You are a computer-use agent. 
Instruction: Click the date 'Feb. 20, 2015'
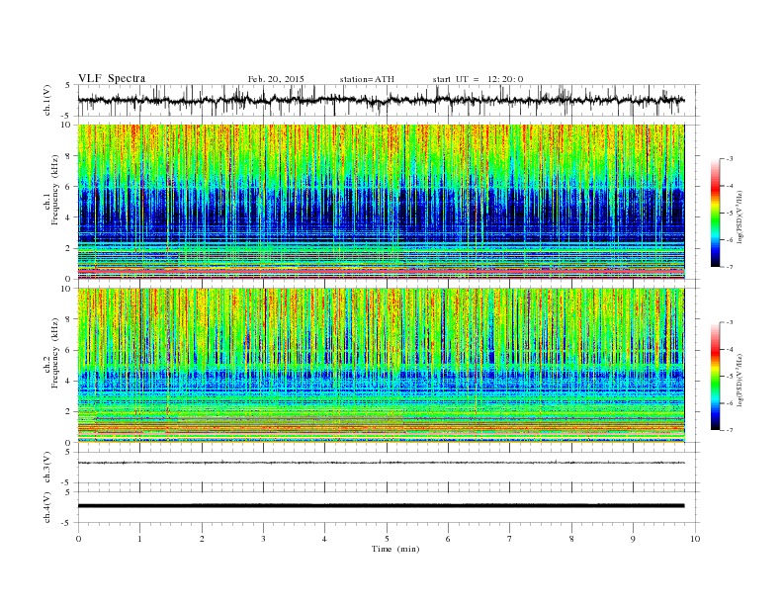(276, 79)
